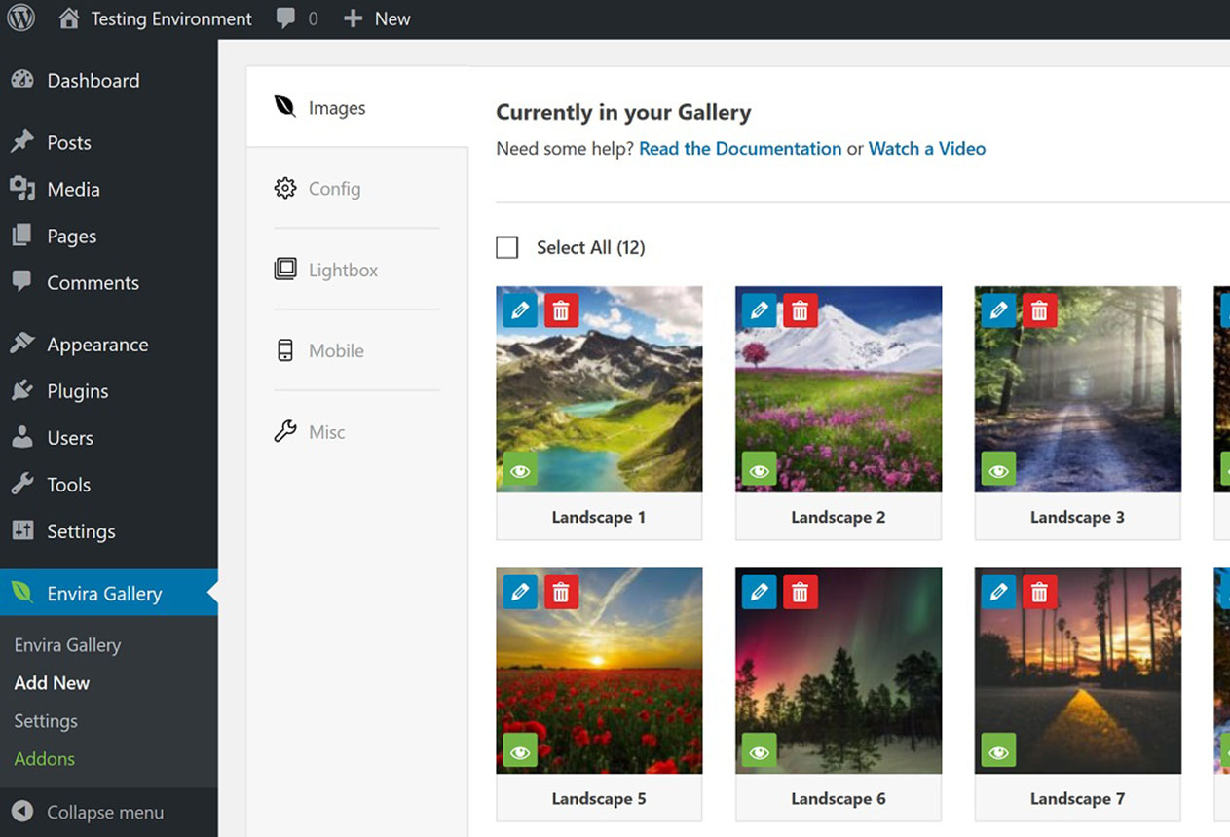Open Plugins in the admin sidebar
Viewport: 1230px width, 837px height.
pyautogui.click(x=77, y=391)
